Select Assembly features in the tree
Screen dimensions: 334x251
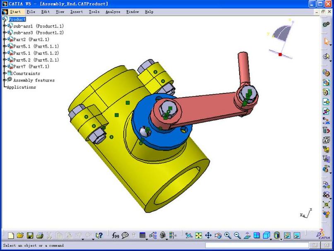(34, 81)
